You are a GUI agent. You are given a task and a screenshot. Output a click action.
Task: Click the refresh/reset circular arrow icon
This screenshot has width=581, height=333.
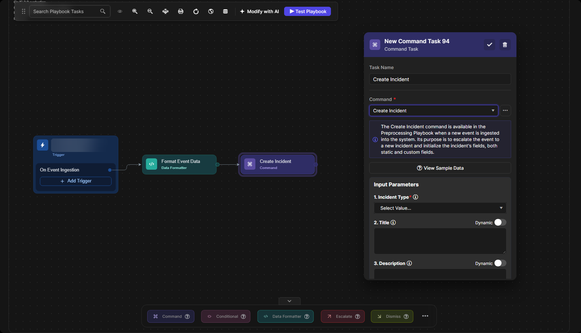(x=196, y=11)
